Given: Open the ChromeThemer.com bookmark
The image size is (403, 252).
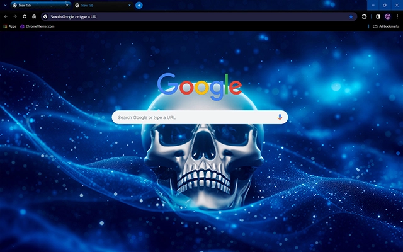Looking at the screenshot, I should pyautogui.click(x=37, y=26).
